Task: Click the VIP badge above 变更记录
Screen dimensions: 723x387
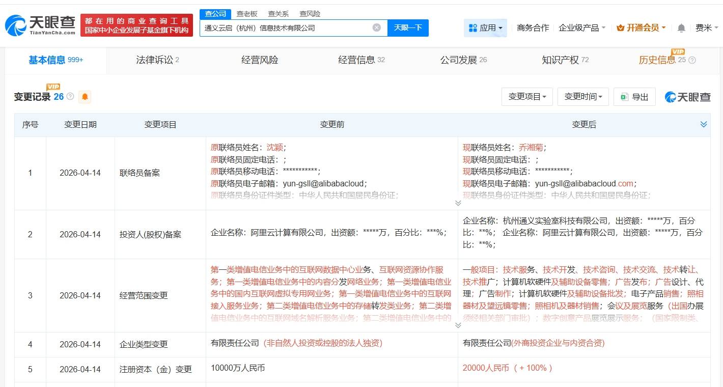Action: pos(52,87)
